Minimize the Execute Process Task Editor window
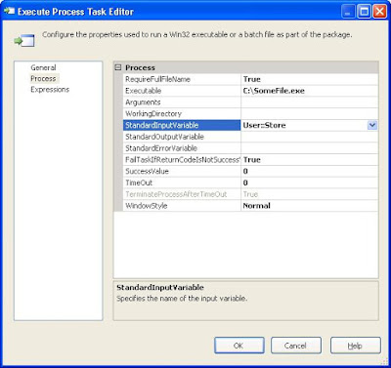 click(348, 12)
